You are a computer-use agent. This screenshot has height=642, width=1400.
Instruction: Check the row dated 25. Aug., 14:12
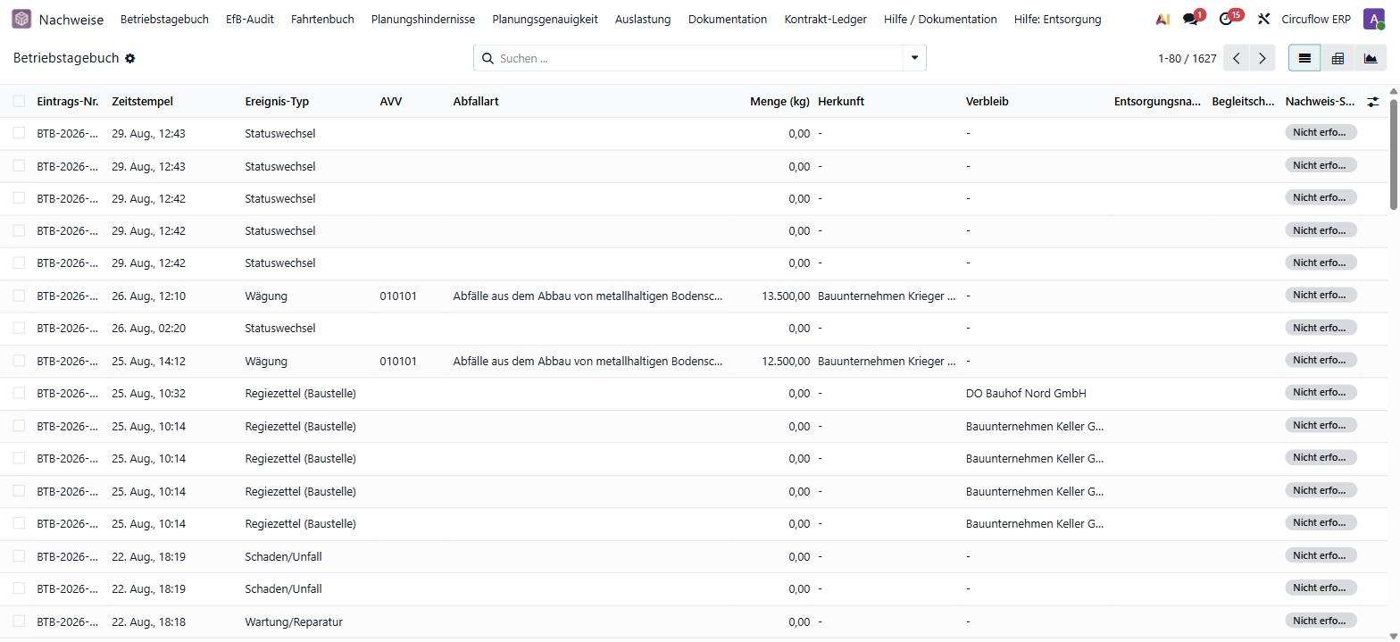point(19,361)
